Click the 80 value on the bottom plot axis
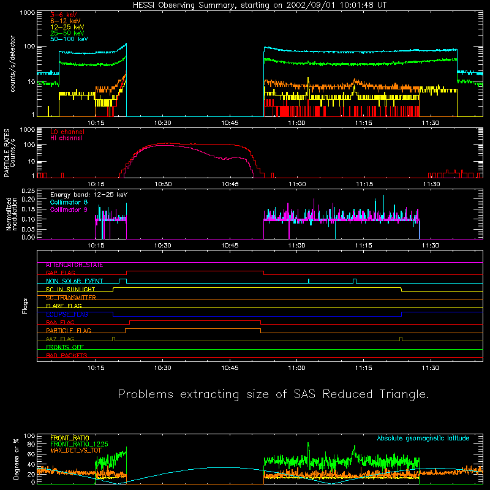The height and width of the screenshot is (490, 490). point(31,444)
